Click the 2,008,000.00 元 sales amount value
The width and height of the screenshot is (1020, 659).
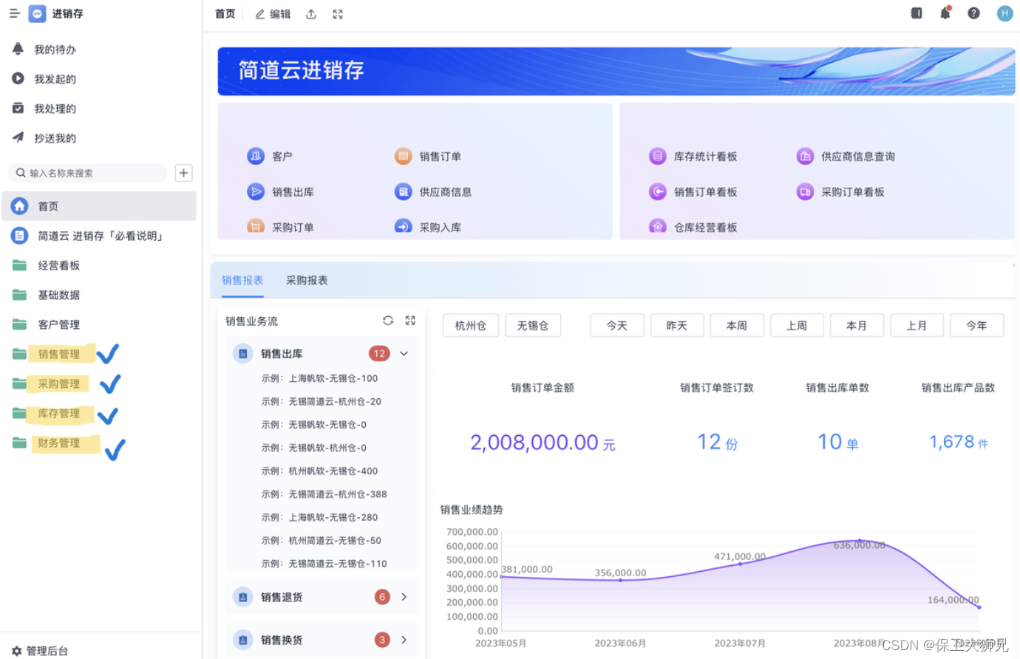coord(543,442)
